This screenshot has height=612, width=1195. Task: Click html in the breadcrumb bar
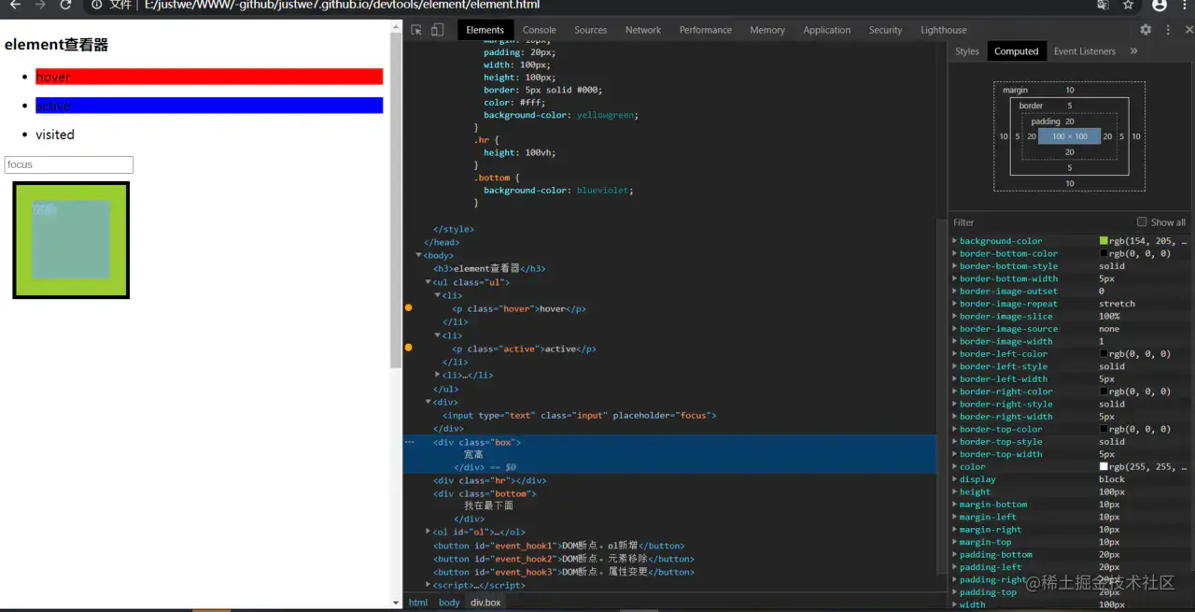[418, 603]
